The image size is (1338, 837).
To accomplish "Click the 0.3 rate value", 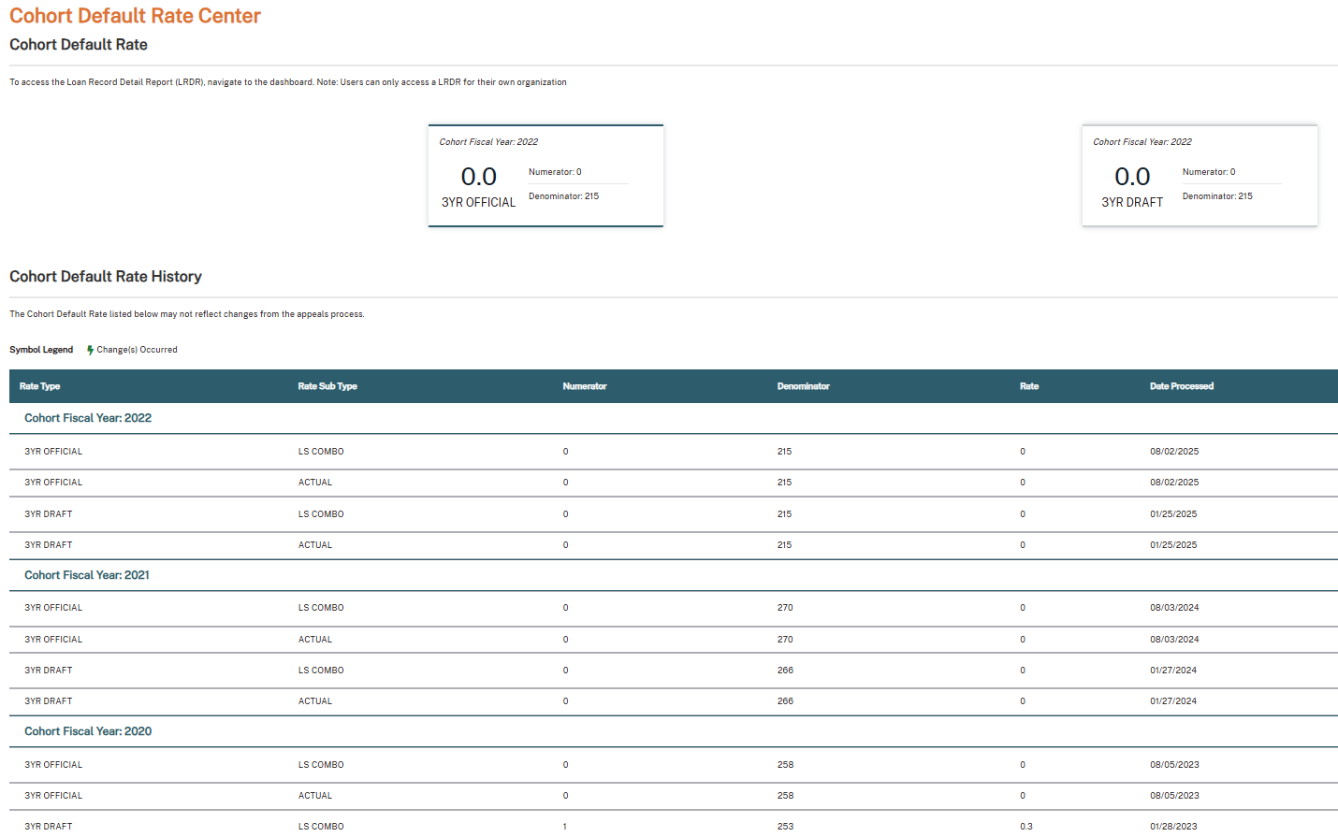I will (1026, 827).
